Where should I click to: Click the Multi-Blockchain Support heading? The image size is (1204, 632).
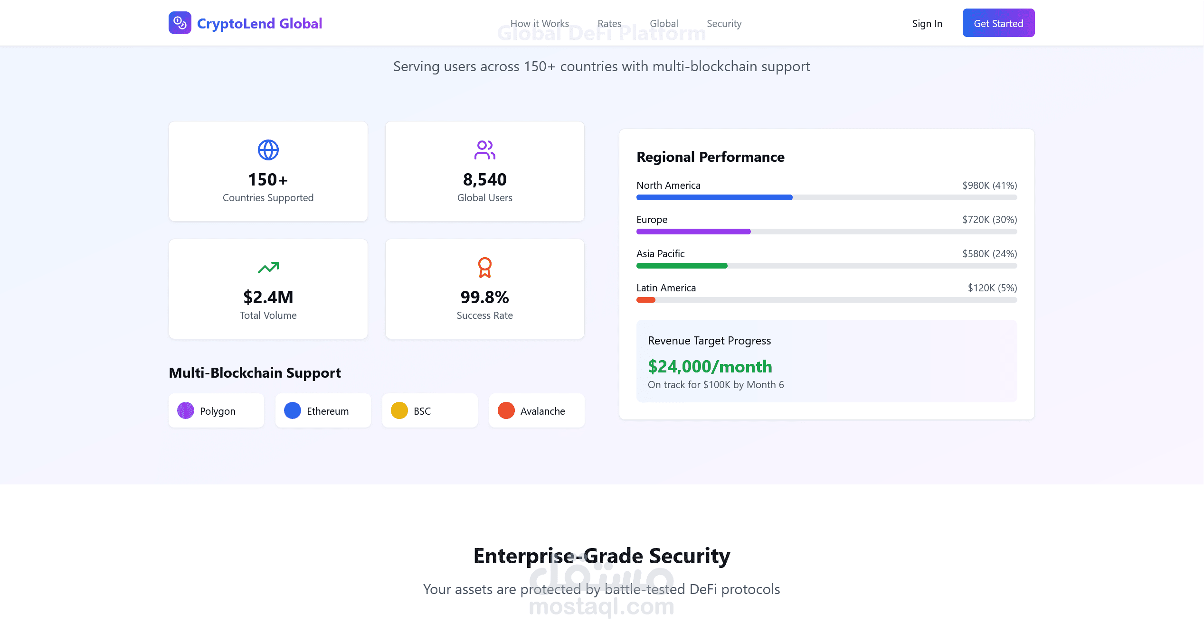[255, 373]
